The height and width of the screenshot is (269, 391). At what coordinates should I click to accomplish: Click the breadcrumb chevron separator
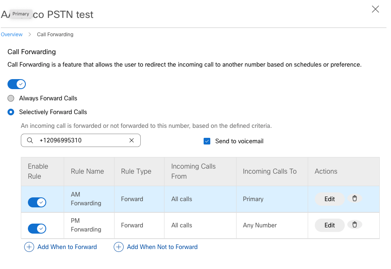pyautogui.click(x=30, y=35)
